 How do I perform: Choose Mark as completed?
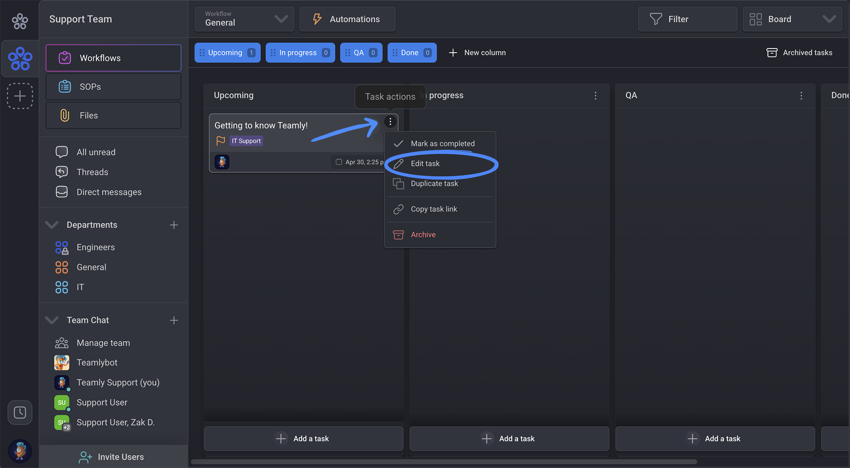(440, 144)
